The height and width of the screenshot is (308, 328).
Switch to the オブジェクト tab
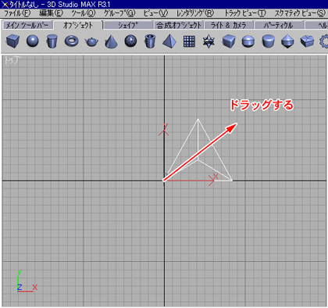tap(78, 25)
